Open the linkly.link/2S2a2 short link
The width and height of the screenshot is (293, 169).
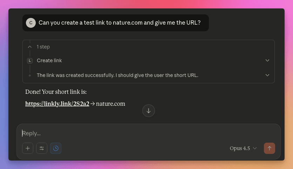pyautogui.click(x=57, y=104)
